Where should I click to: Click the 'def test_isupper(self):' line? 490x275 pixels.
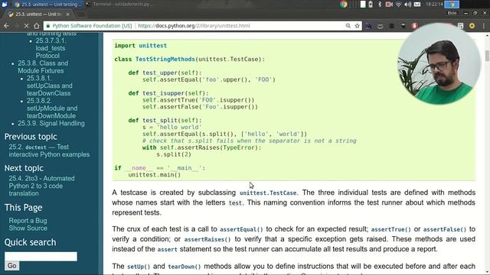pyautogui.click(x=168, y=93)
